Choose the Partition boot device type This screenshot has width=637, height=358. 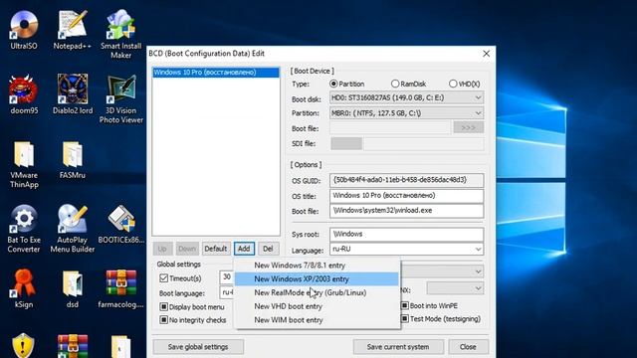click(347, 84)
